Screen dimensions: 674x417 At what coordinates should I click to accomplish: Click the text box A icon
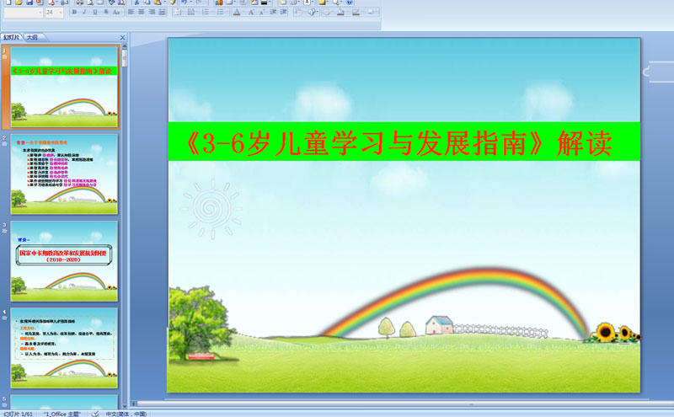pos(307,3)
